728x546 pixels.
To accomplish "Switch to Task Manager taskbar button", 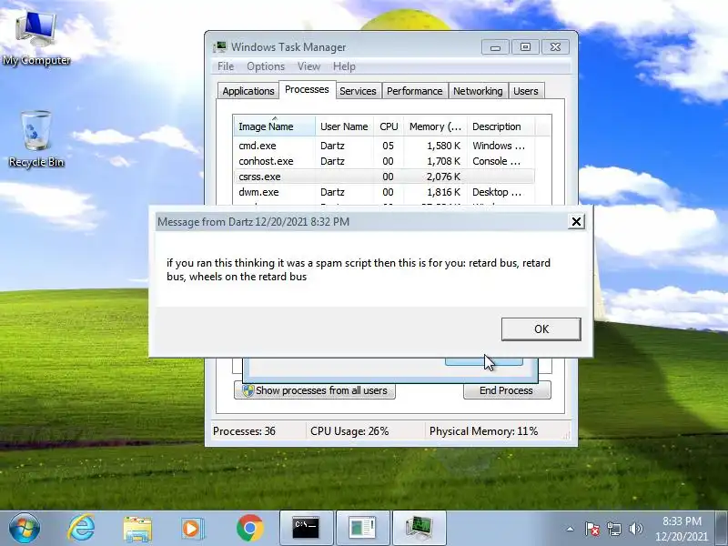I will 420,529.
